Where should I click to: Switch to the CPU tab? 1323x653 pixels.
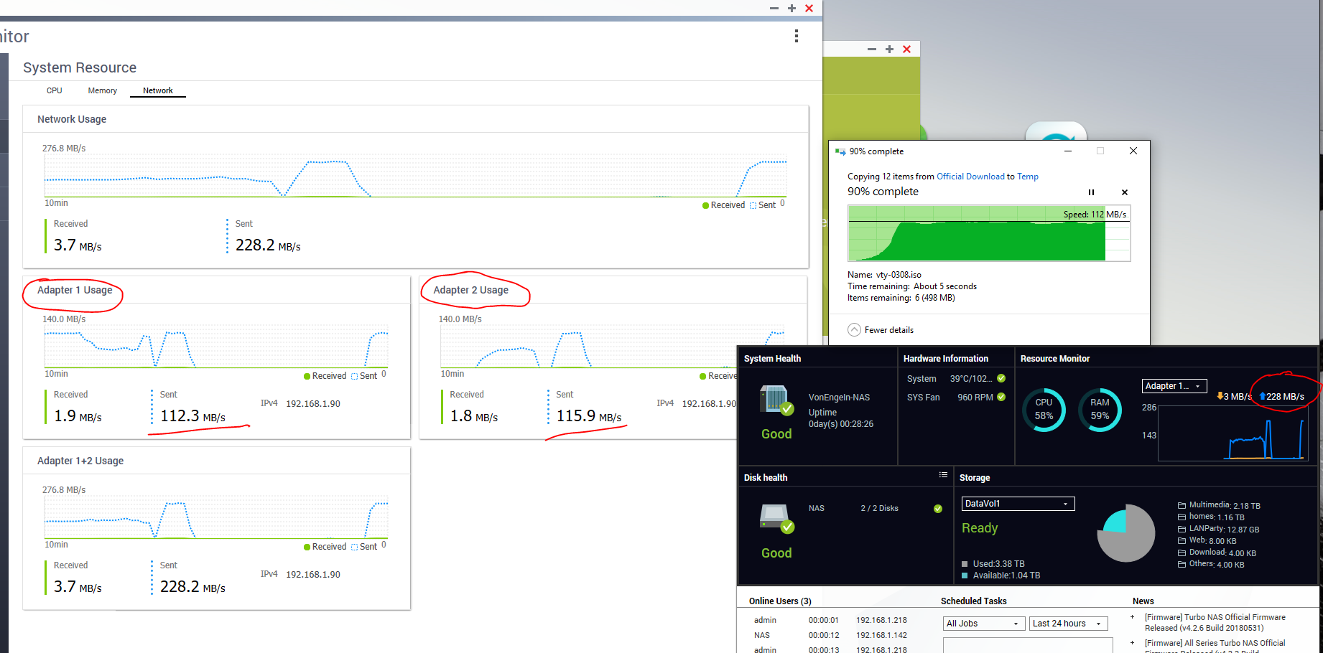tap(55, 90)
